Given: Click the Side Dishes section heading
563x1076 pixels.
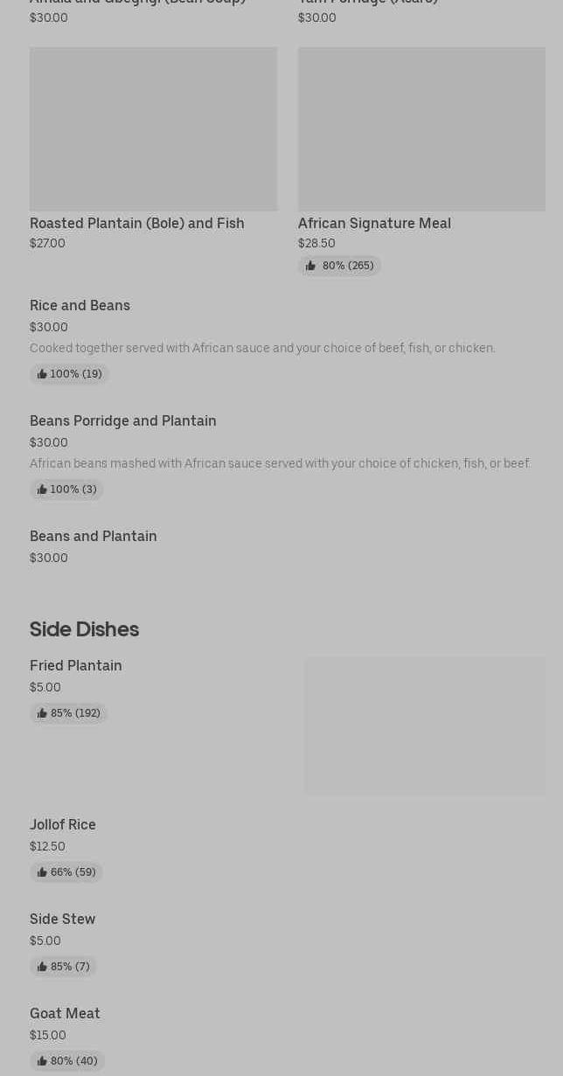Looking at the screenshot, I should pos(84,629).
